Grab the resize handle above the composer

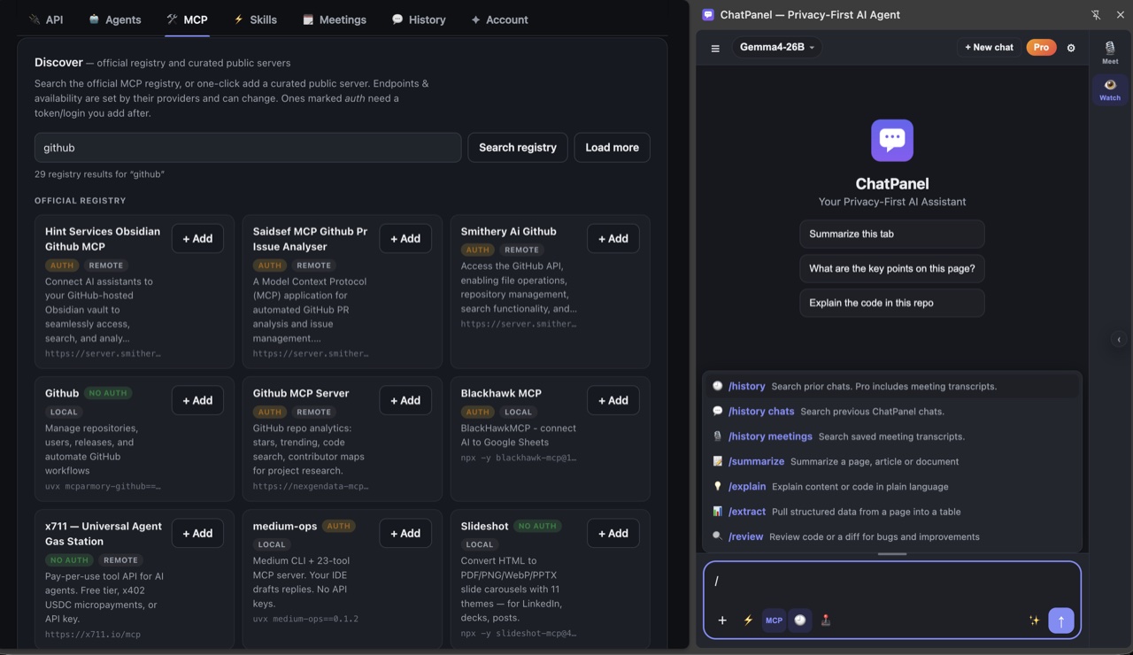coord(892,554)
